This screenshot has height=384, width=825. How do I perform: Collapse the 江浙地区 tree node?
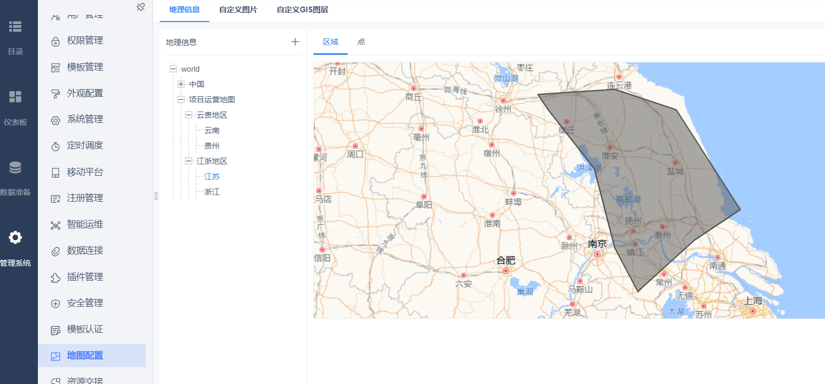188,161
